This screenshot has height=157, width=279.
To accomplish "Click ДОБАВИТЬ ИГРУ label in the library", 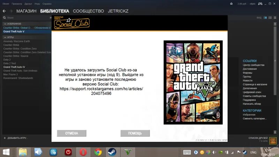I will [x=17, y=138].
